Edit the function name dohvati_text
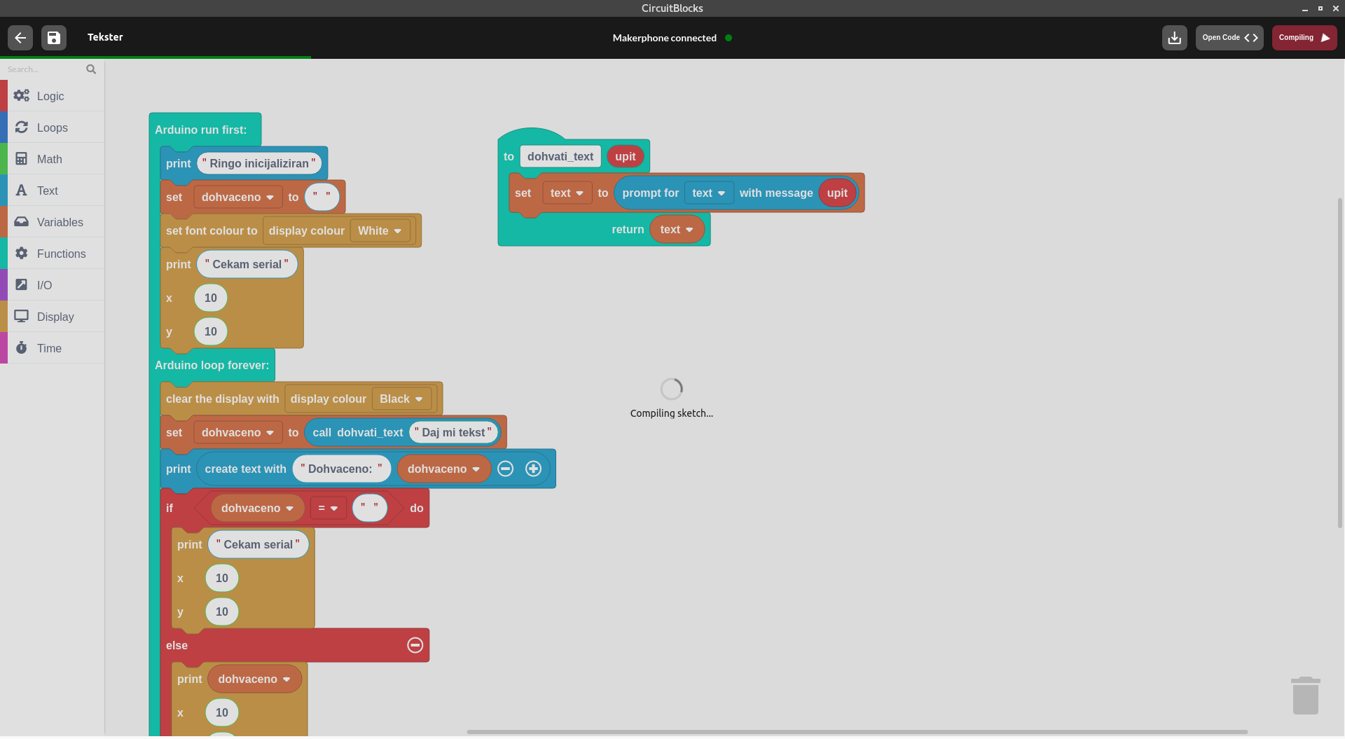This screenshot has width=1345, height=739. (x=560, y=157)
